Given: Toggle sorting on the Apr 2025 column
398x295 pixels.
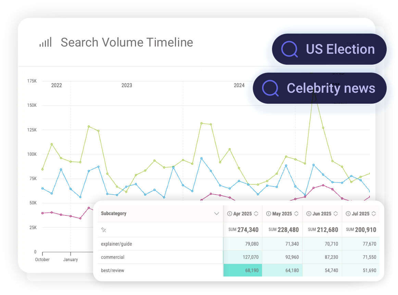Looking at the screenshot, I should click(256, 213).
